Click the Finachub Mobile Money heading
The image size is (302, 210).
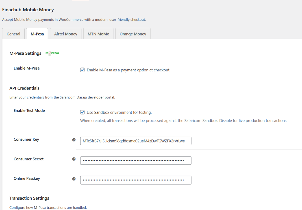[28, 9]
